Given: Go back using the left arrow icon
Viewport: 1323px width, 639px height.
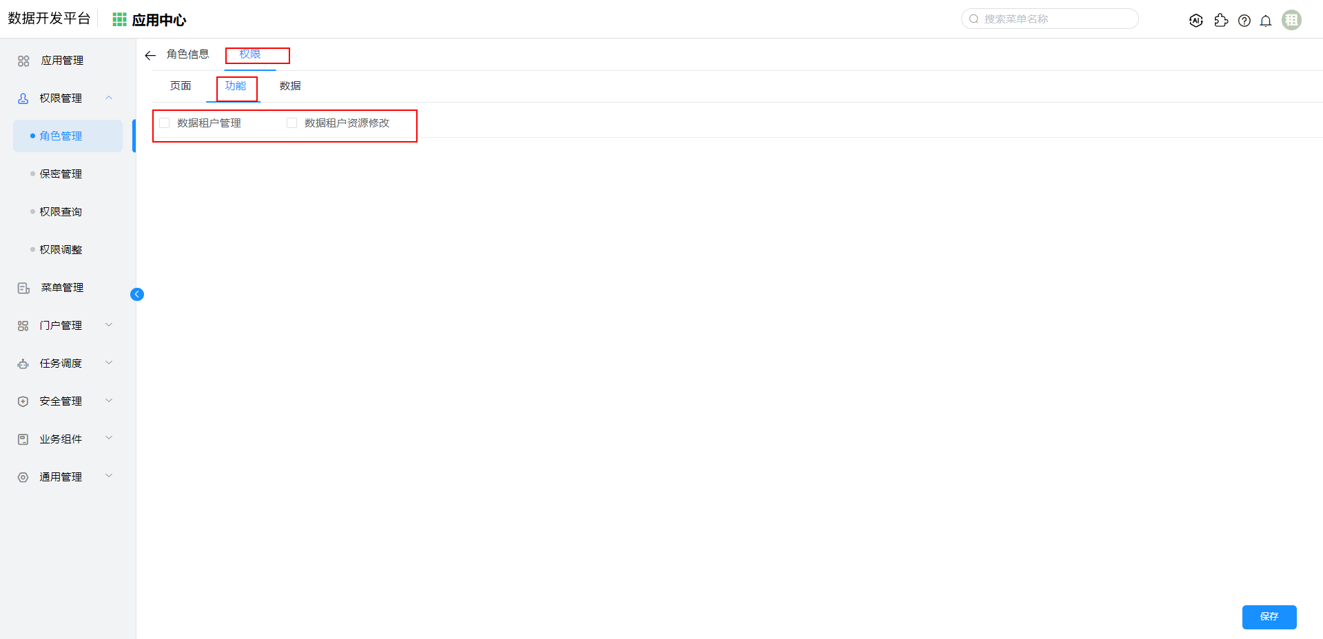Looking at the screenshot, I should tap(150, 55).
